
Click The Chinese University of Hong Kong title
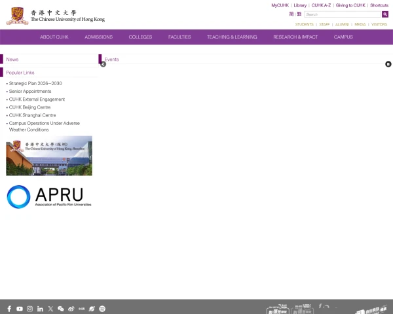(67, 19)
